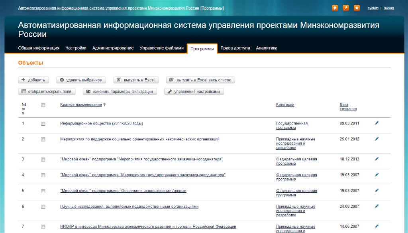Click the orange home icon
408x233 pixels.
[x=335, y=8]
